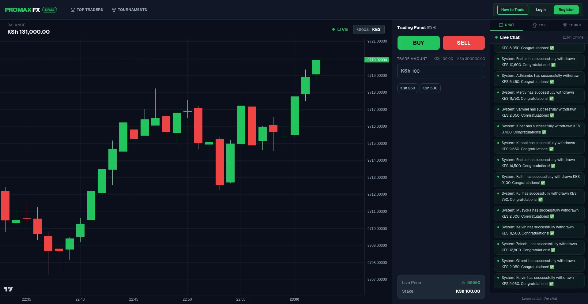Image resolution: width=588 pixels, height=304 pixels.
Task: Open the Global KES market selector
Action: (x=369, y=29)
